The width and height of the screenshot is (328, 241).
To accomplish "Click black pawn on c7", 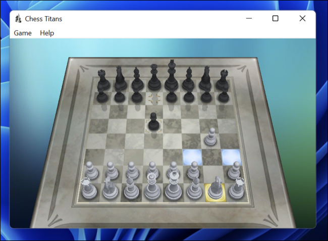I will (x=137, y=95).
